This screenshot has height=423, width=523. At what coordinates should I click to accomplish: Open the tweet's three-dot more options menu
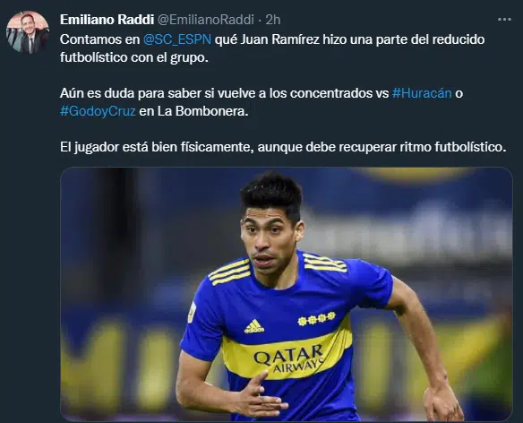coord(504,20)
